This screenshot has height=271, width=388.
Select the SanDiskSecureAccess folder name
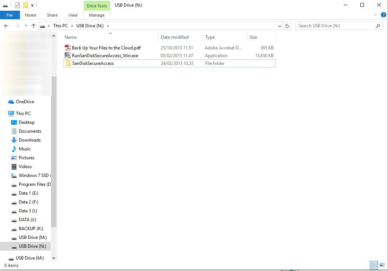click(93, 63)
